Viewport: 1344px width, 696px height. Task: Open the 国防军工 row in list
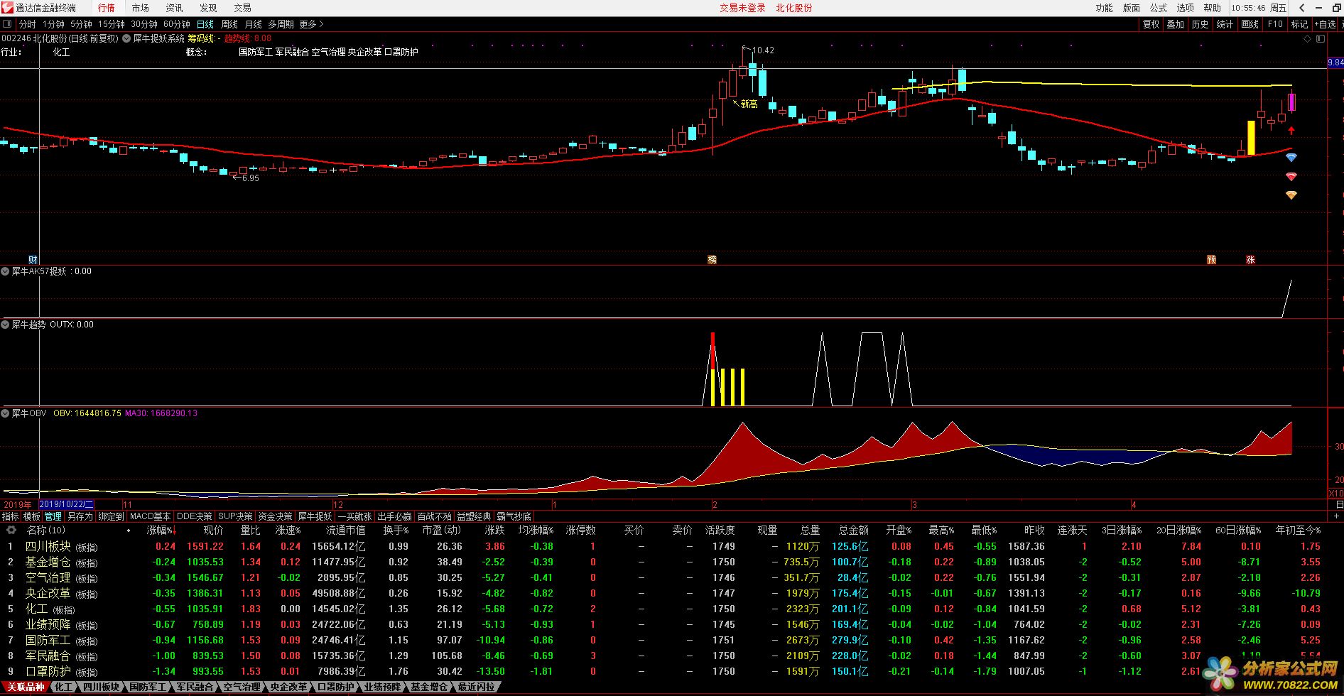point(672,640)
